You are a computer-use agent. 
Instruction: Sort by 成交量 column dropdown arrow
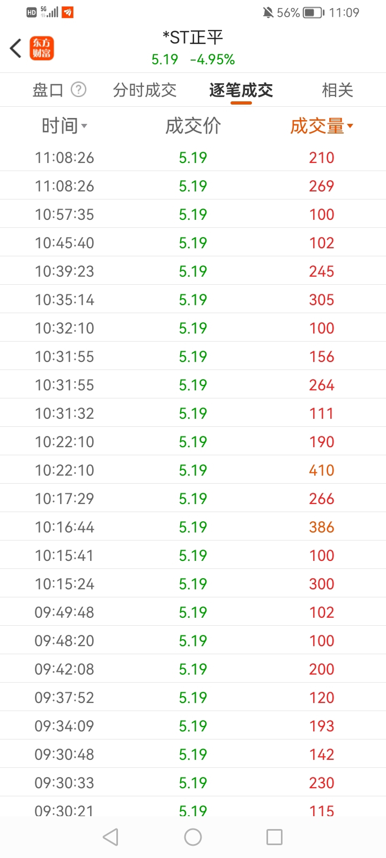350,126
